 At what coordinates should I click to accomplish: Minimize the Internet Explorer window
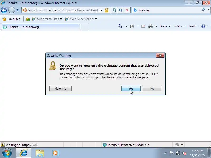pyautogui.click(x=189, y=3)
